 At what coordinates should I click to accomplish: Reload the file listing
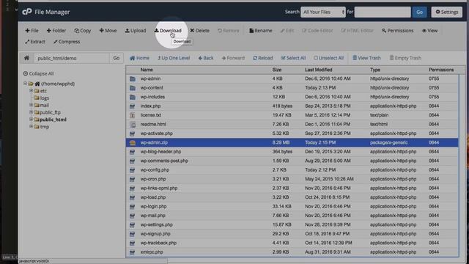click(x=262, y=58)
